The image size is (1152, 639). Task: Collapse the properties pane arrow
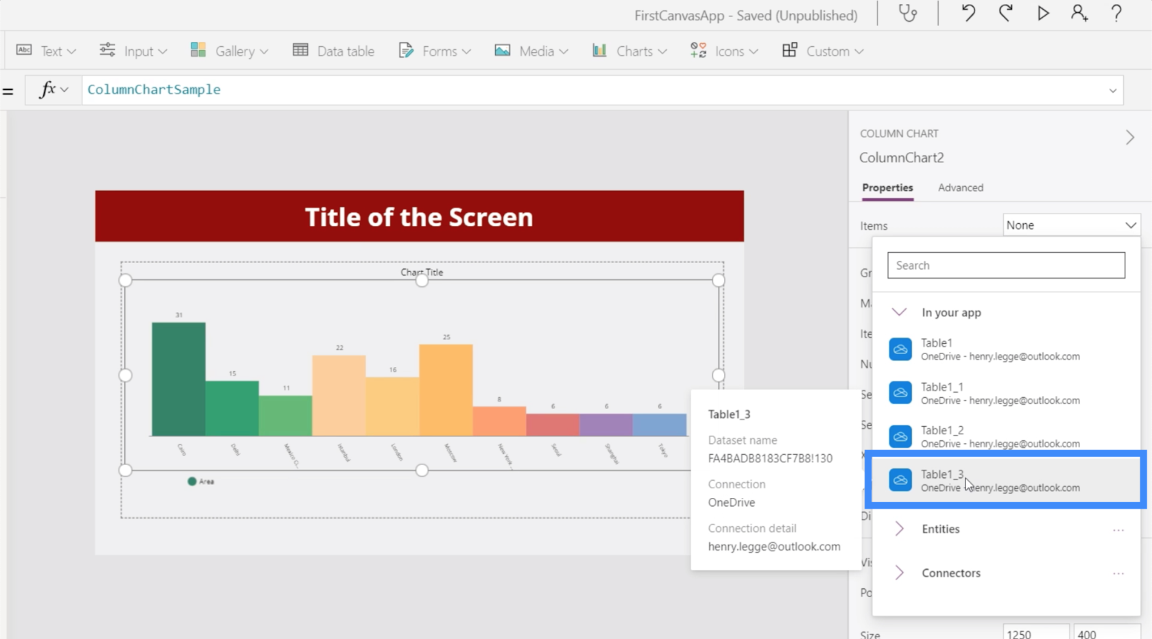[1130, 137]
